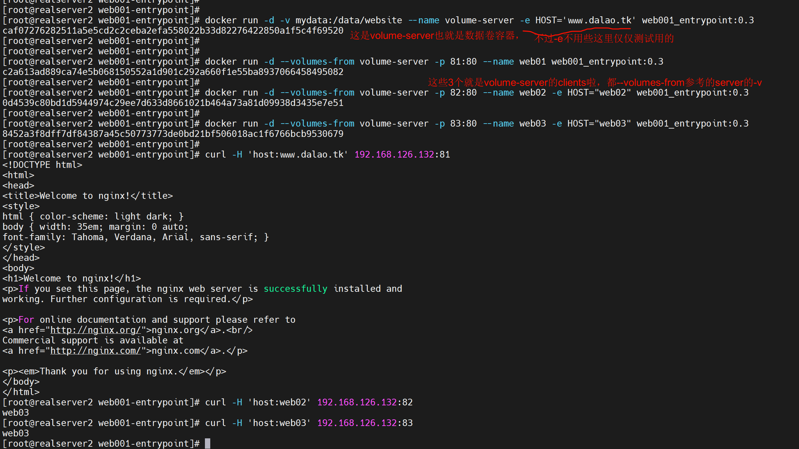Click the '<title>Welcome to nginx!</title>' line

point(88,196)
